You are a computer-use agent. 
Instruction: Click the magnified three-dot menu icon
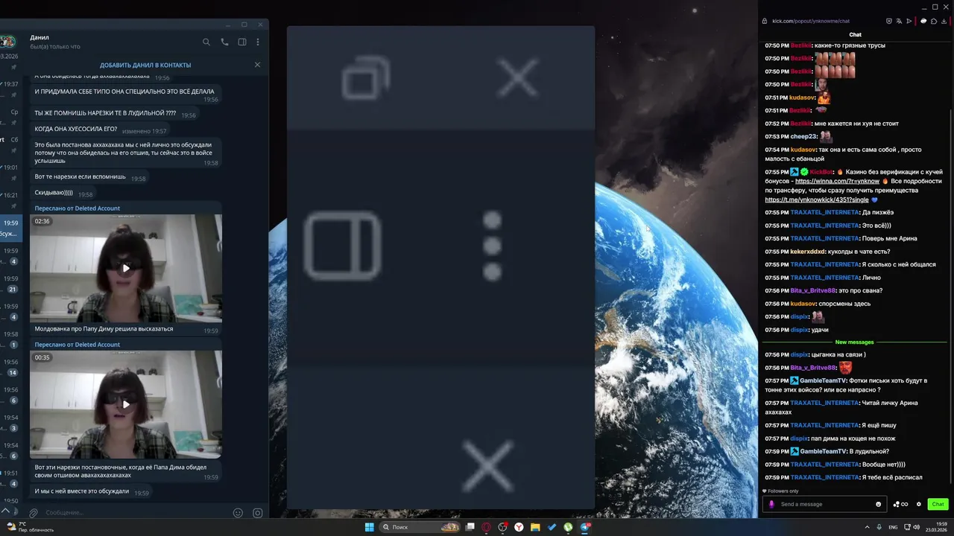coord(492,246)
